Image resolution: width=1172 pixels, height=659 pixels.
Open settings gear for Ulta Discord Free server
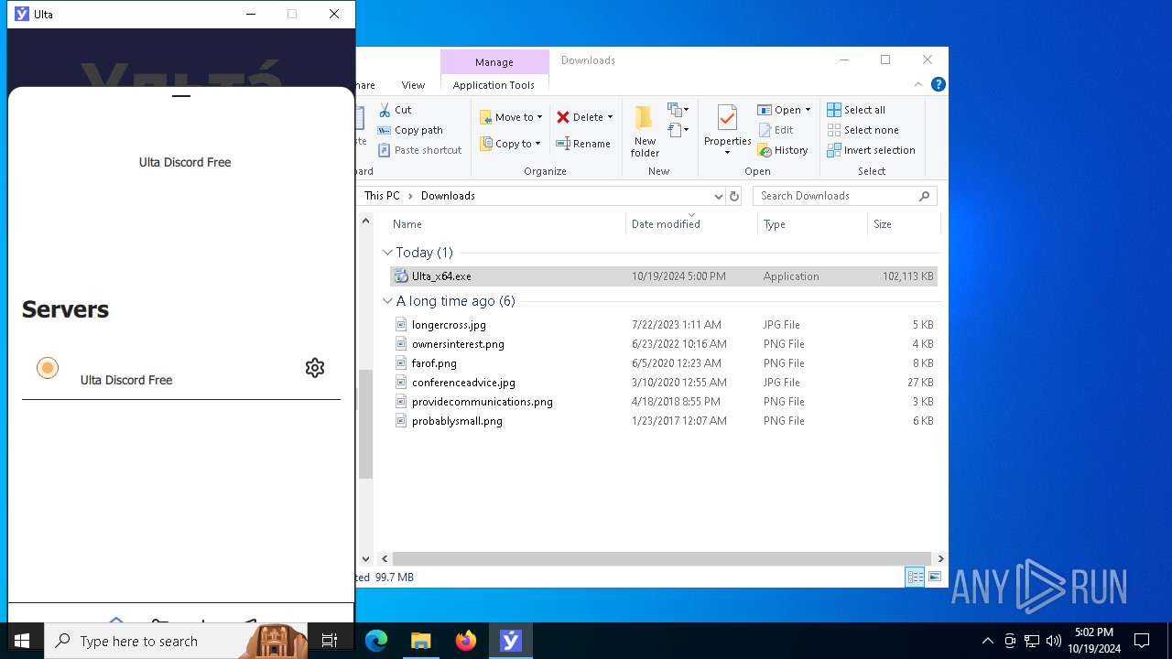315,368
